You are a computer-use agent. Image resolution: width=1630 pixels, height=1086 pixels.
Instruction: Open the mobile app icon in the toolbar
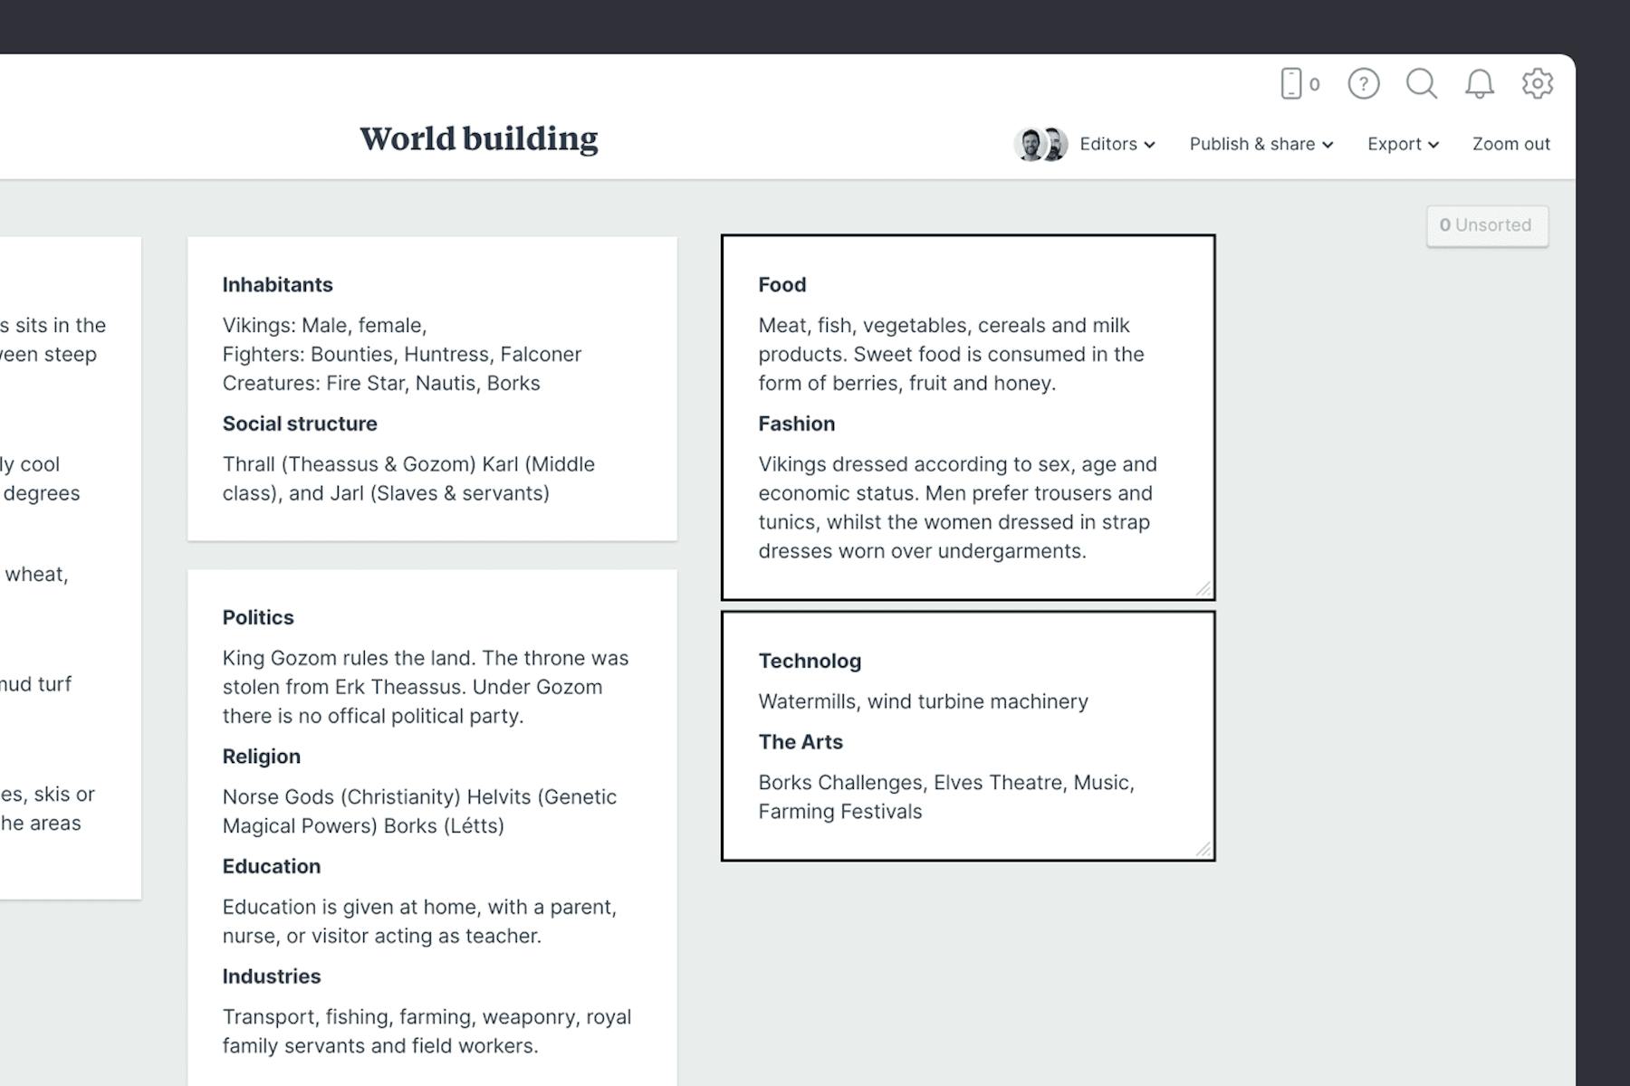[x=1294, y=83]
